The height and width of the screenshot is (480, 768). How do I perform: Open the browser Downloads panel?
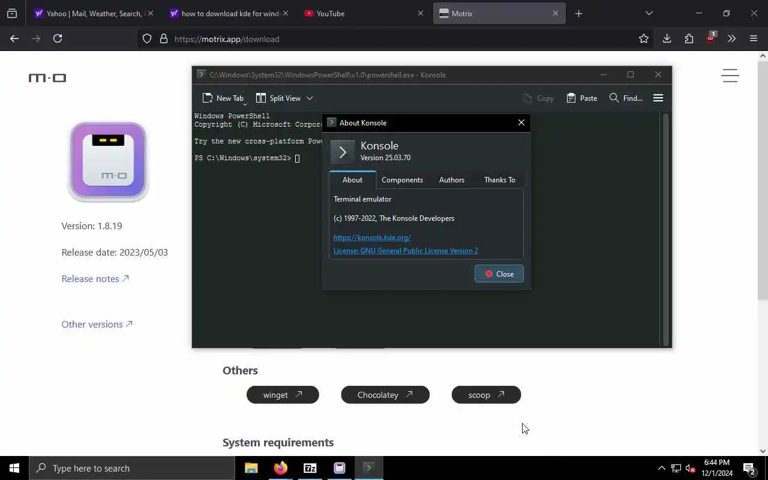pos(667,38)
